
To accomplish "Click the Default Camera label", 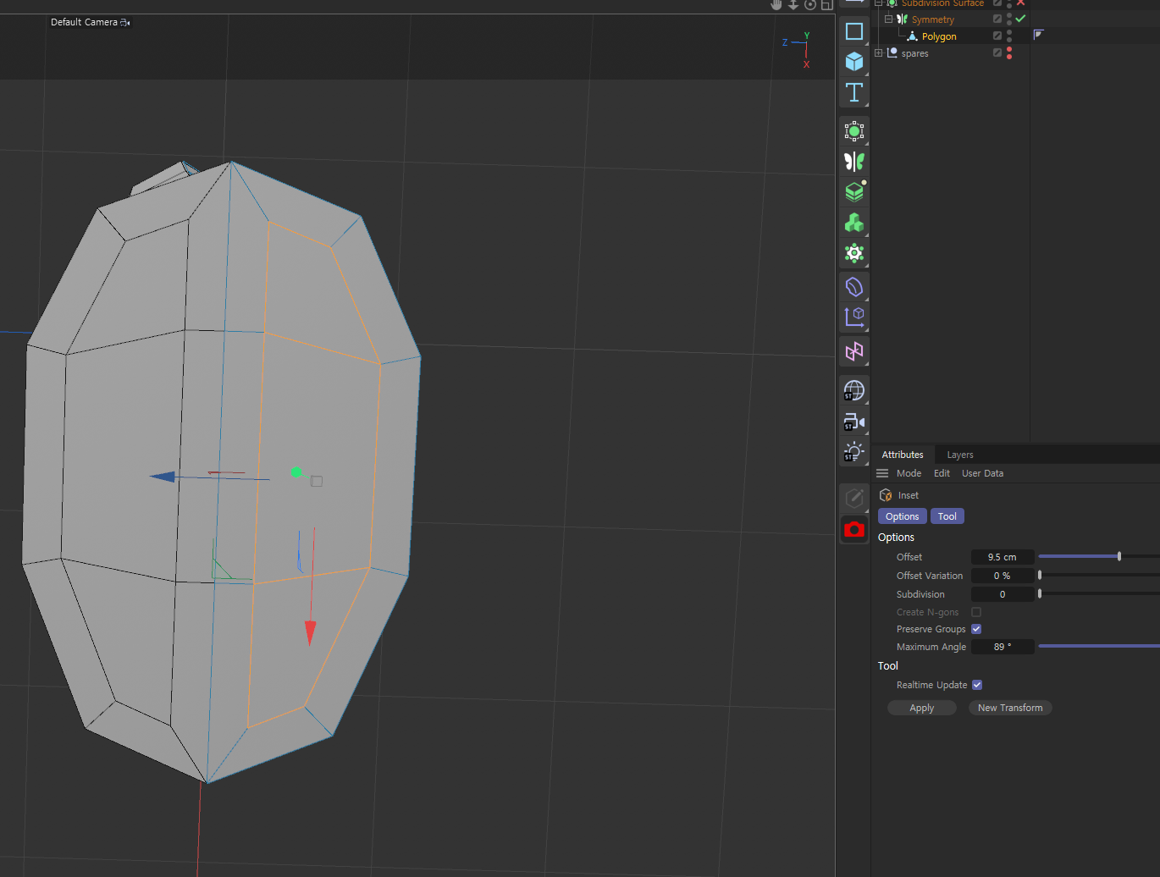I will (84, 22).
